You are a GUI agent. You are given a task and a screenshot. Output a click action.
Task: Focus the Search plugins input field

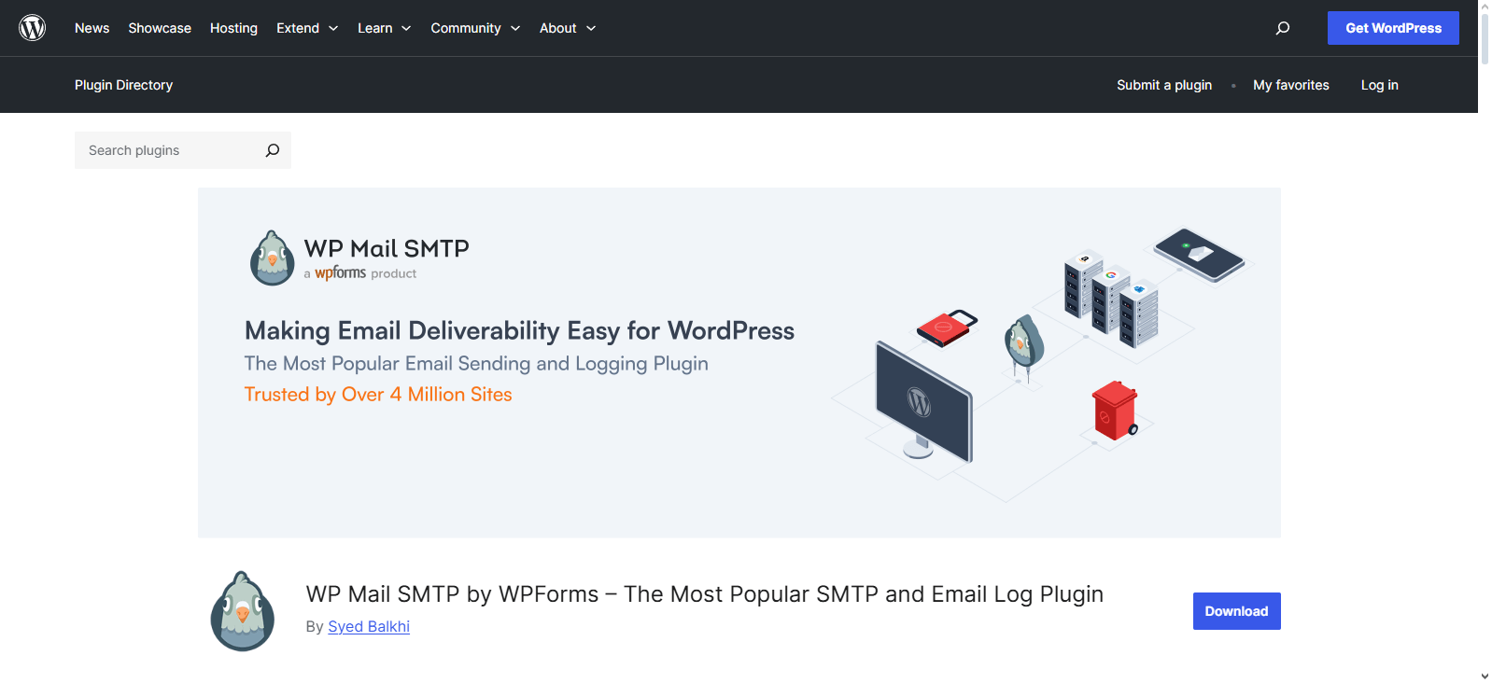[x=168, y=150]
